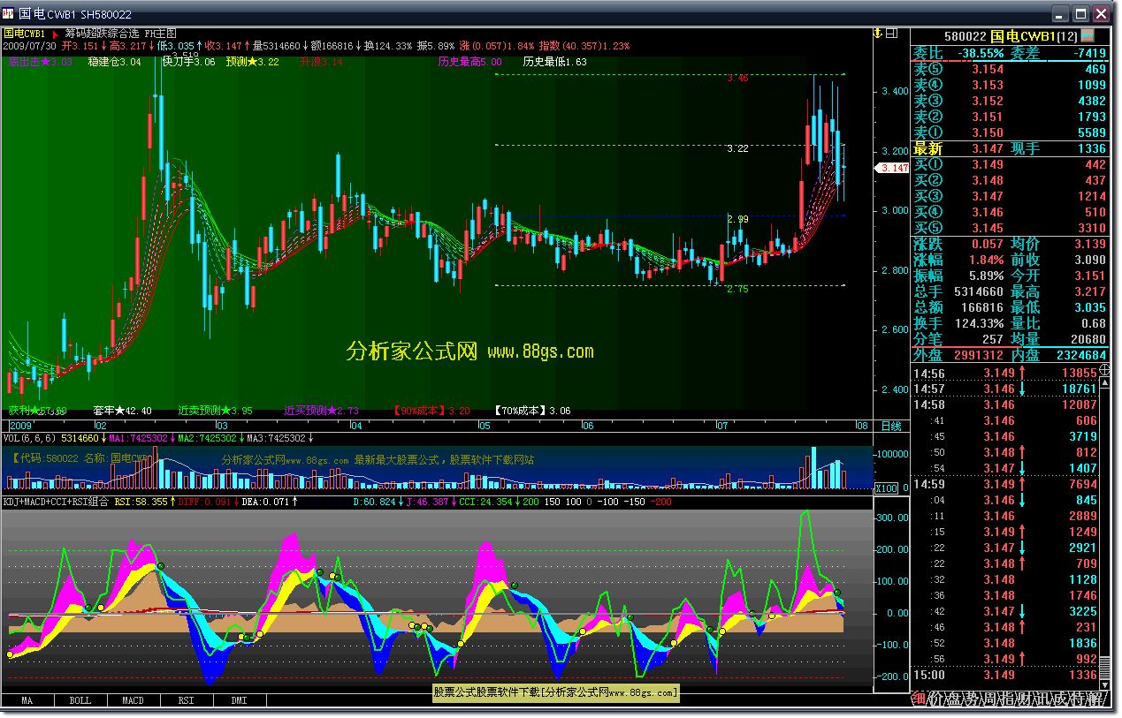The width and height of the screenshot is (1122, 718).
Task: Select the DMI indicator tab
Action: [x=239, y=700]
